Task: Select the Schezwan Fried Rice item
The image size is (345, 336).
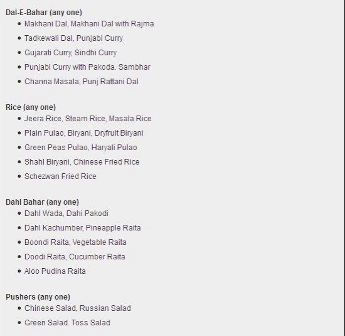Action: 60,176
